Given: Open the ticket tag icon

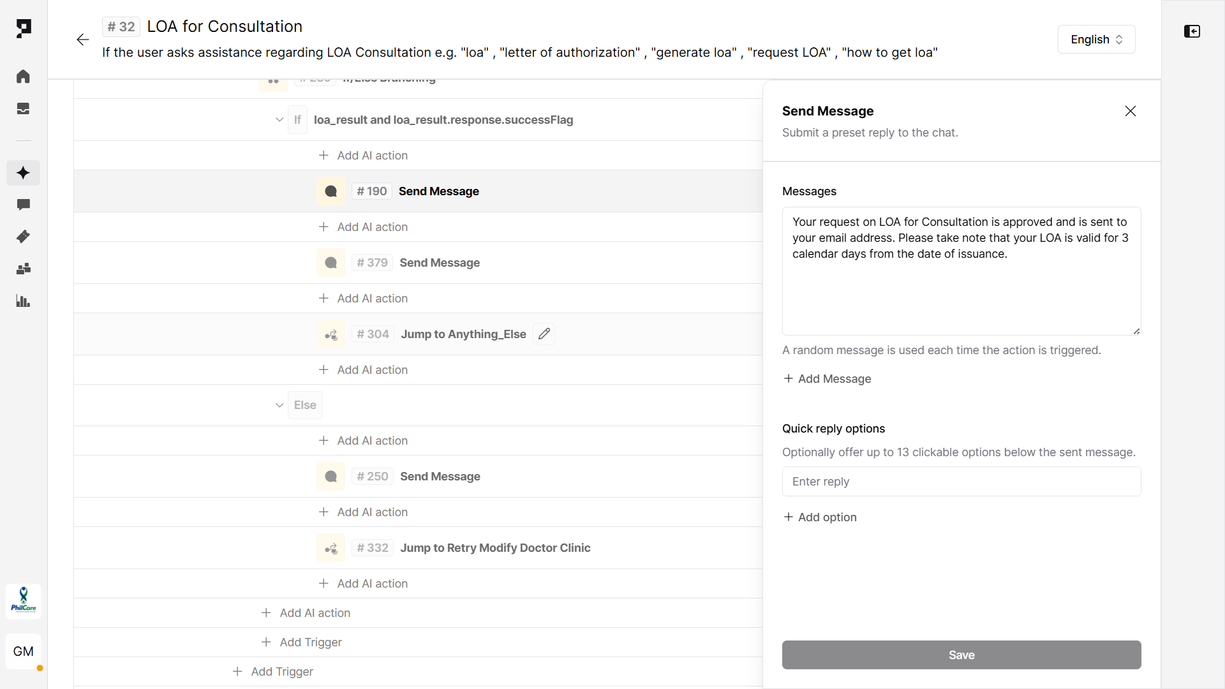Looking at the screenshot, I should (23, 237).
